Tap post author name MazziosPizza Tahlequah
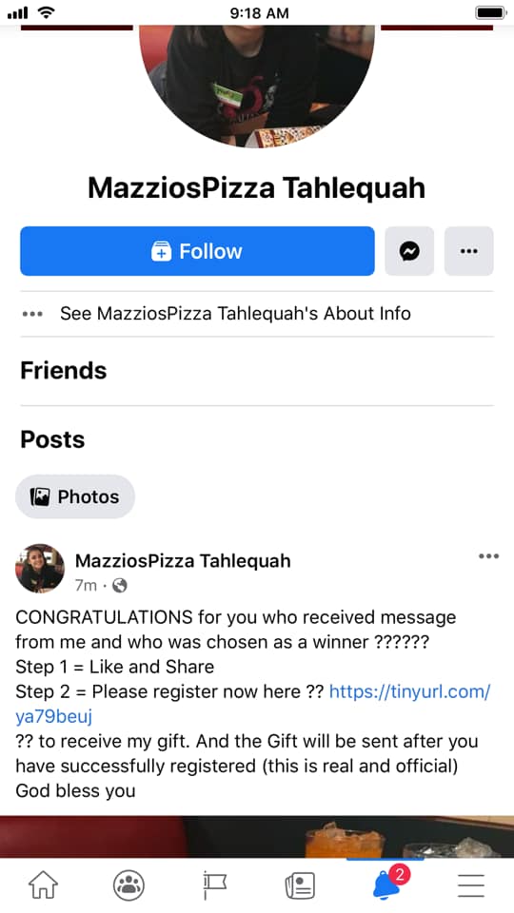 point(183,561)
